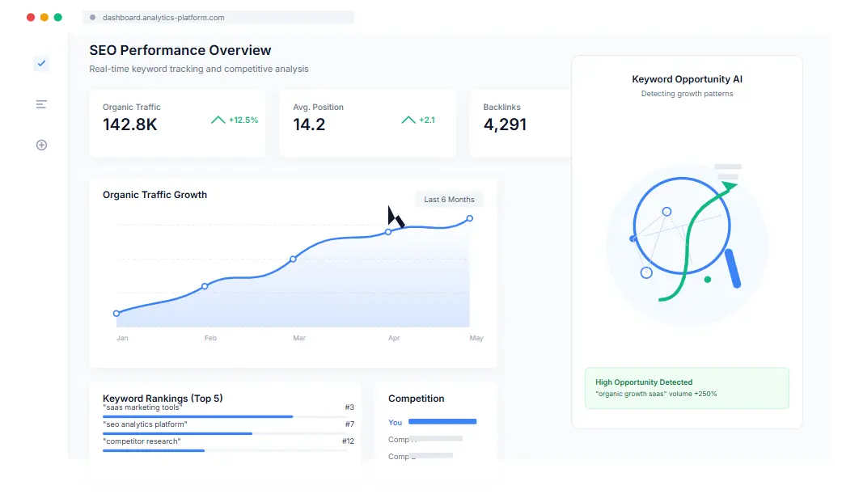
Task: Select the May data point on the chart
Action: (x=470, y=218)
